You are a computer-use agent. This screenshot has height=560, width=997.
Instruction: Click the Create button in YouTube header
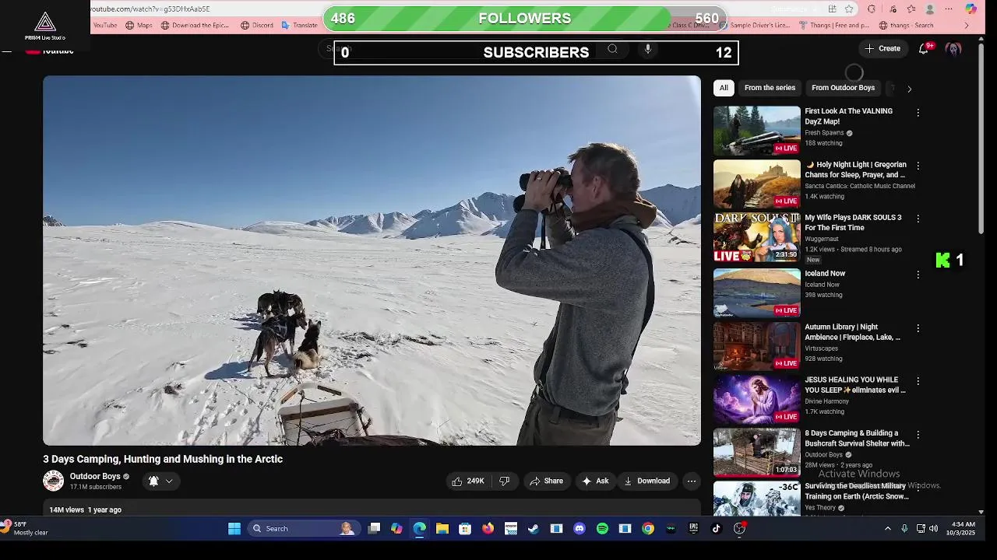(882, 48)
